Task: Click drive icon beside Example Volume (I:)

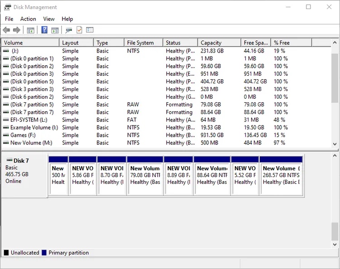Action: pyautogui.click(x=6, y=127)
